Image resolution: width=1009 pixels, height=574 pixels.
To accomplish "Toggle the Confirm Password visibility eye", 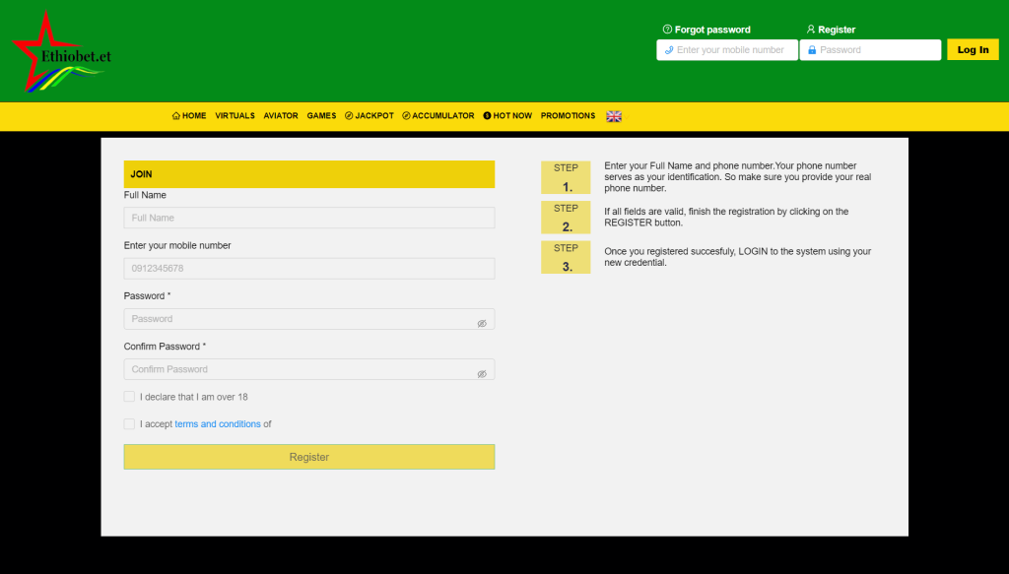I will point(482,374).
